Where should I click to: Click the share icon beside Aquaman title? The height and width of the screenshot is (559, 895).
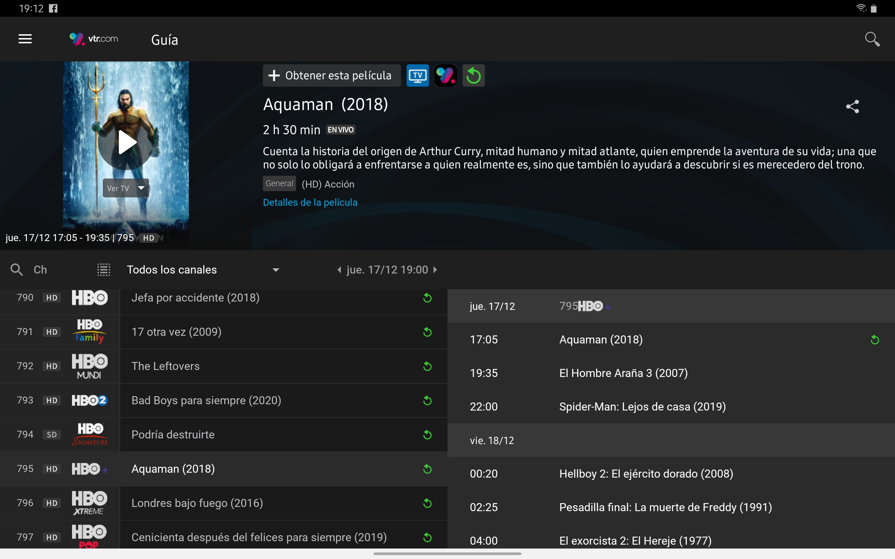[x=852, y=107]
